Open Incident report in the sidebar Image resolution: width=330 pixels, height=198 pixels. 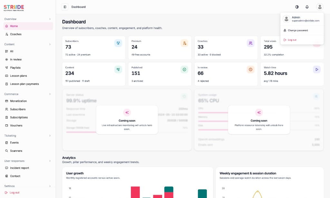[28, 168]
